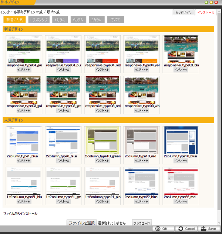Image resolution: width=222 pixels, height=234 pixels.
Task: Install the responsive_type04_red design
Action: [102, 70]
